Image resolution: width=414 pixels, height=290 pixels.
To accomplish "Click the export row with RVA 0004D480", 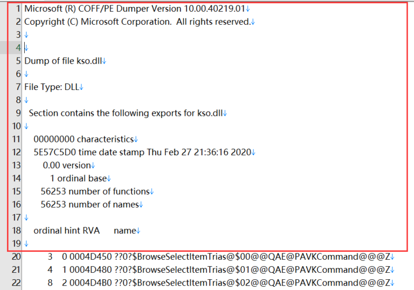I will (219, 270).
